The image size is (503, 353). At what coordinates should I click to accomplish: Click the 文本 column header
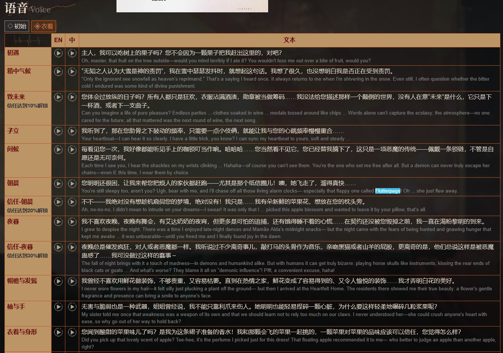click(x=289, y=40)
